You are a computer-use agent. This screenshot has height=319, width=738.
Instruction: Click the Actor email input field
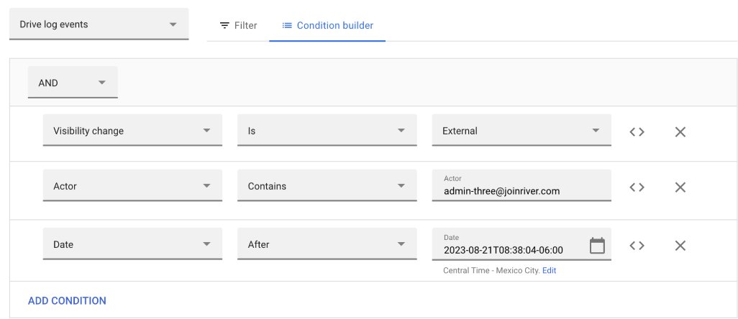coord(521,186)
